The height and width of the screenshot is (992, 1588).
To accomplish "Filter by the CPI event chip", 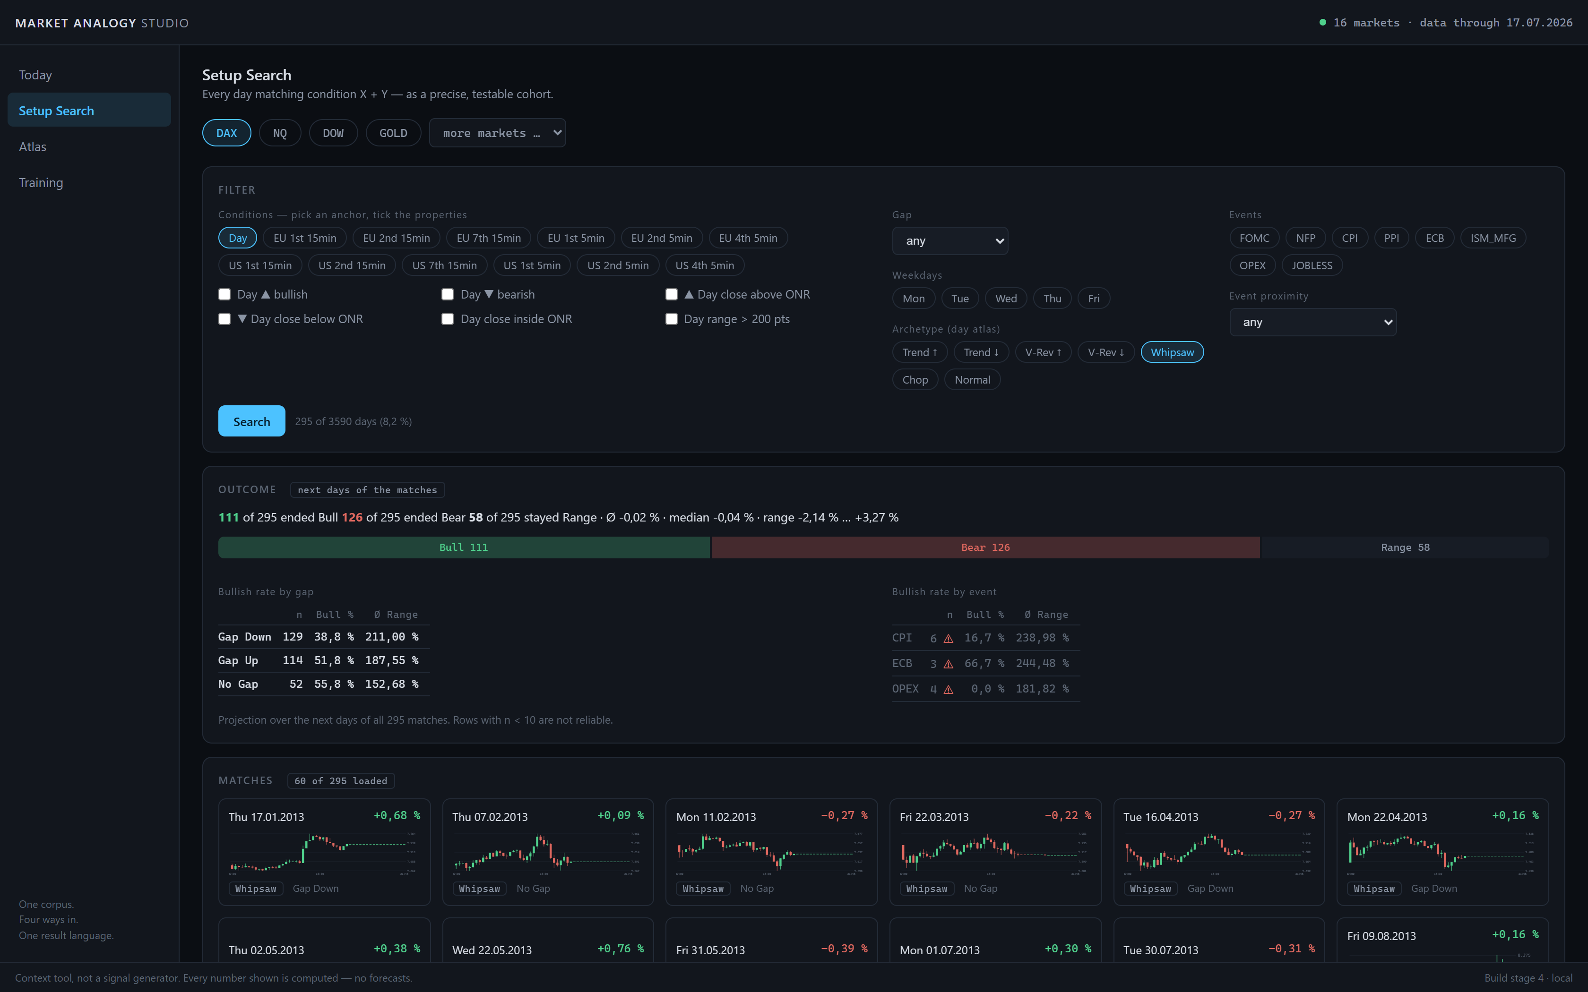I will [x=1350, y=238].
